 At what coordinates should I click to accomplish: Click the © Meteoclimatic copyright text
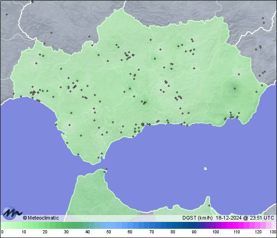(x=41, y=218)
